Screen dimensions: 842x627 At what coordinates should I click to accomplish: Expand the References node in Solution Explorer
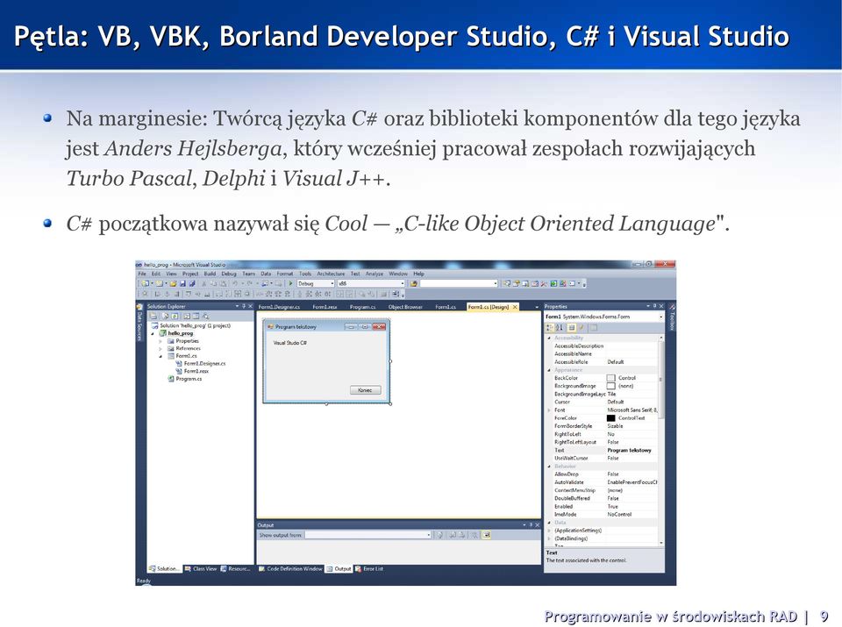point(161,348)
